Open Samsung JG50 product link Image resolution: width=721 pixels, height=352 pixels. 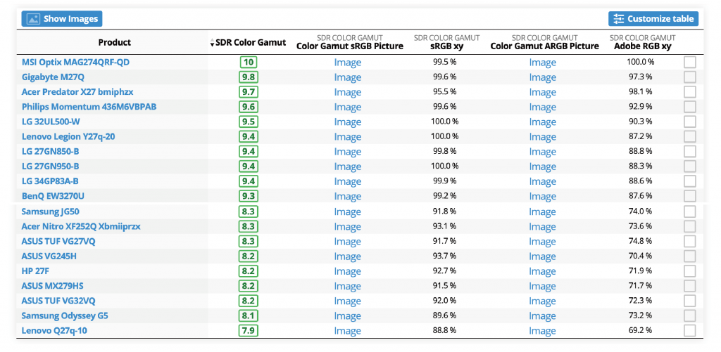tap(49, 211)
